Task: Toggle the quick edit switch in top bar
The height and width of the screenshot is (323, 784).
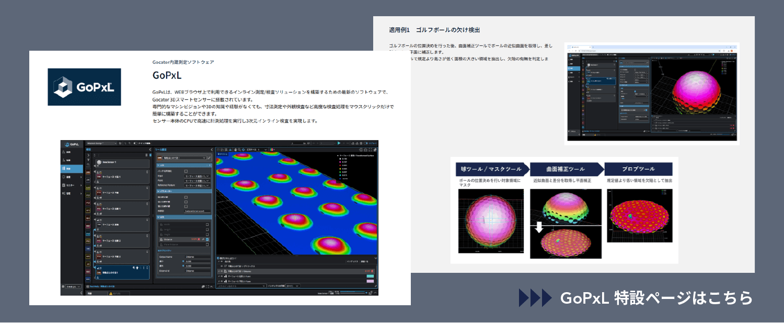Action: (136, 143)
